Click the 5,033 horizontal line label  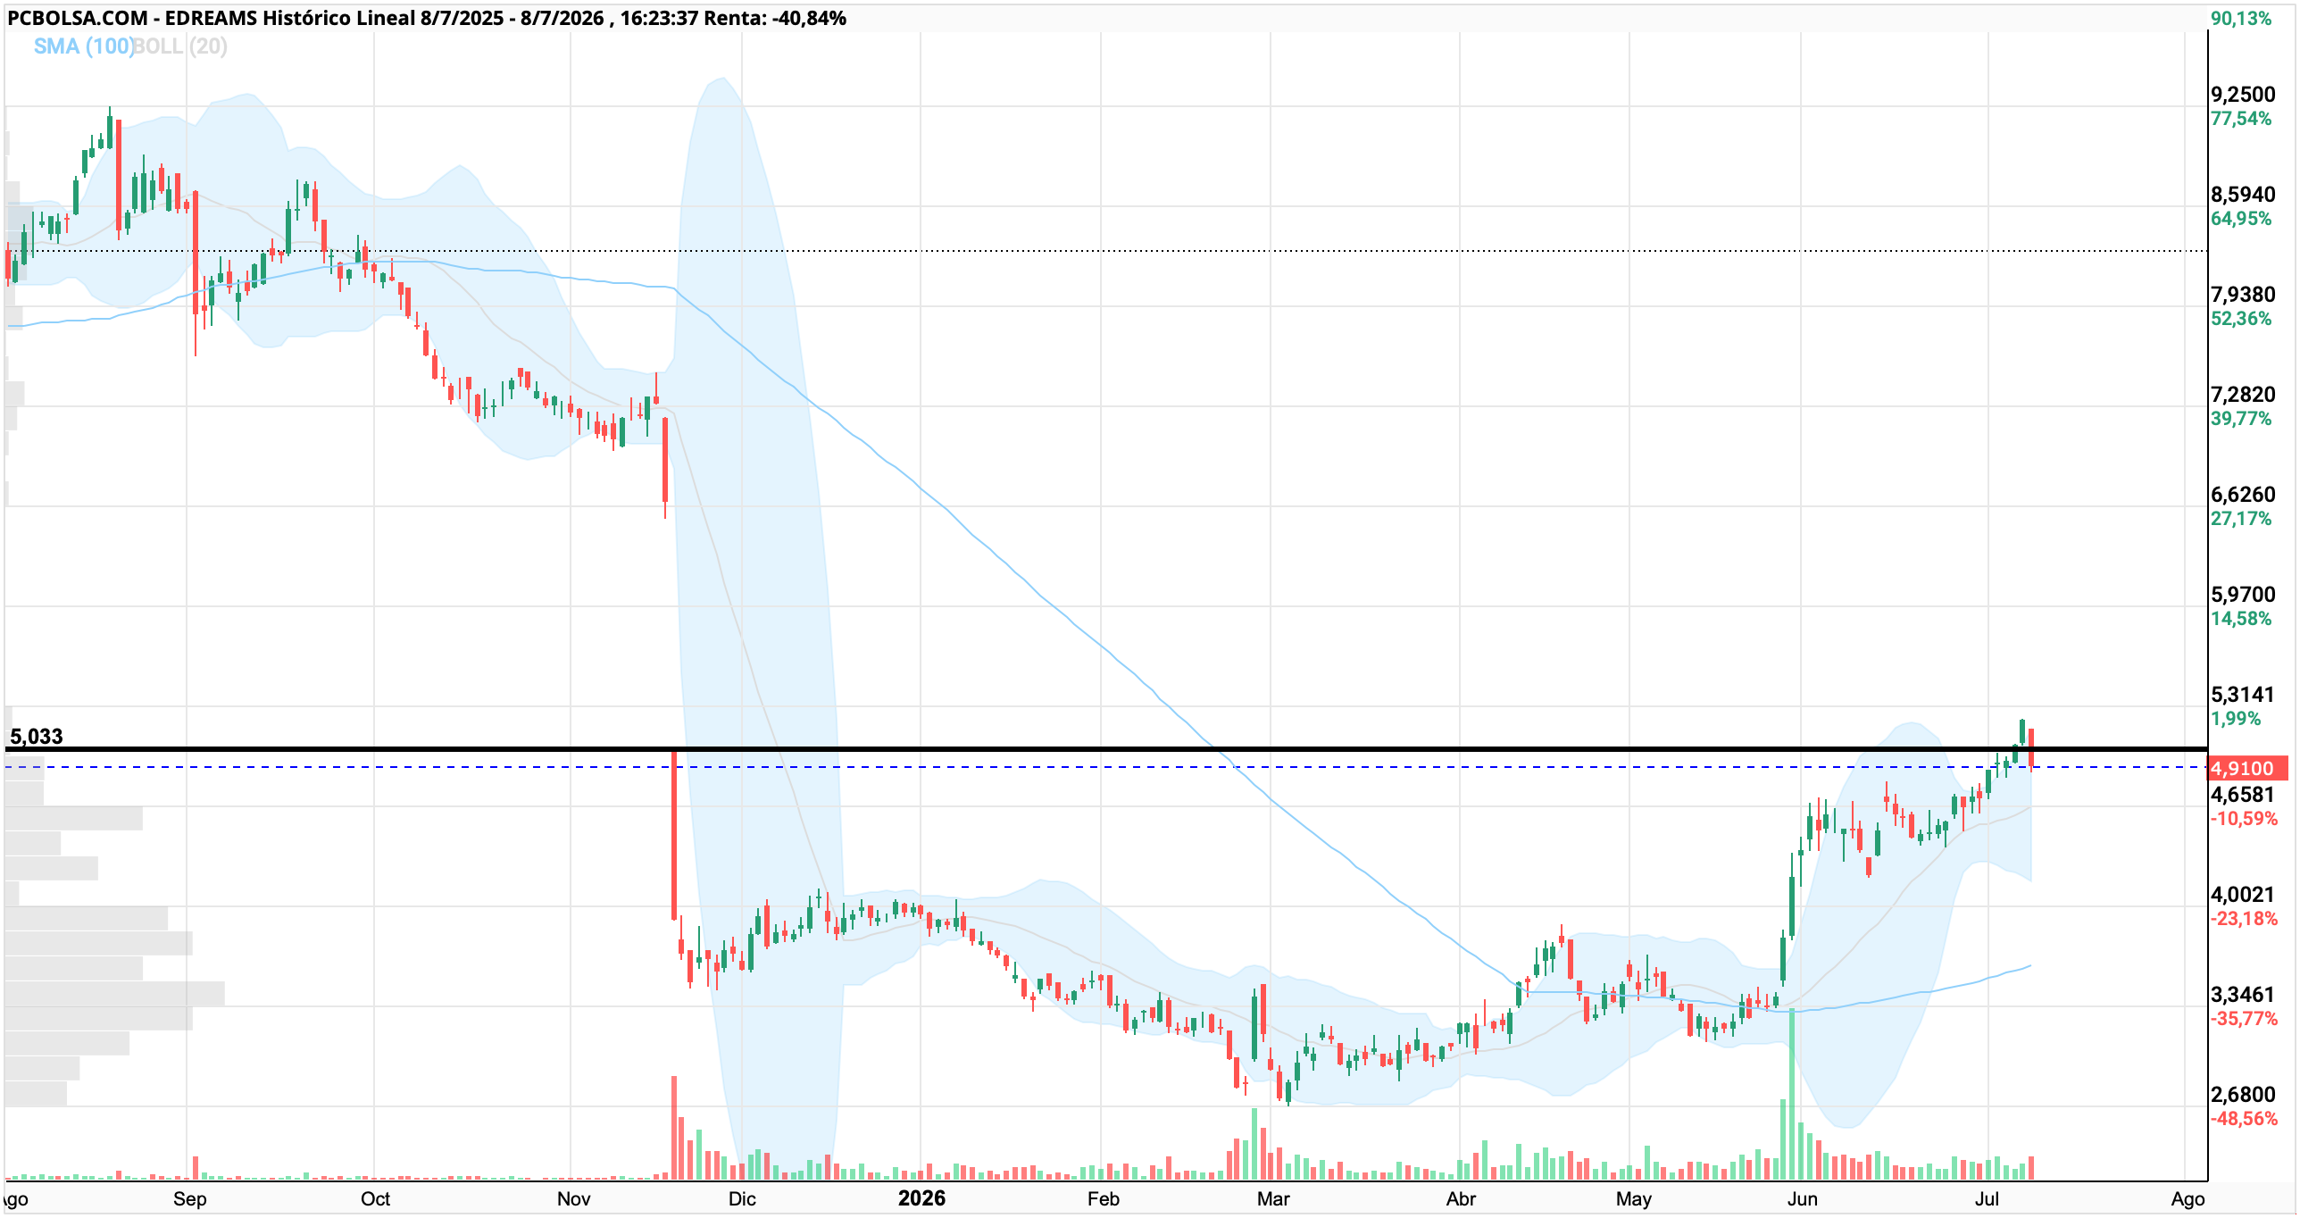click(37, 737)
